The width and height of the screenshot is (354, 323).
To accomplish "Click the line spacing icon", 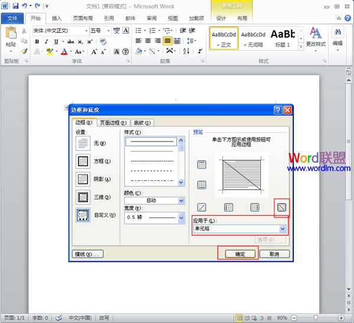I will click(x=190, y=41).
